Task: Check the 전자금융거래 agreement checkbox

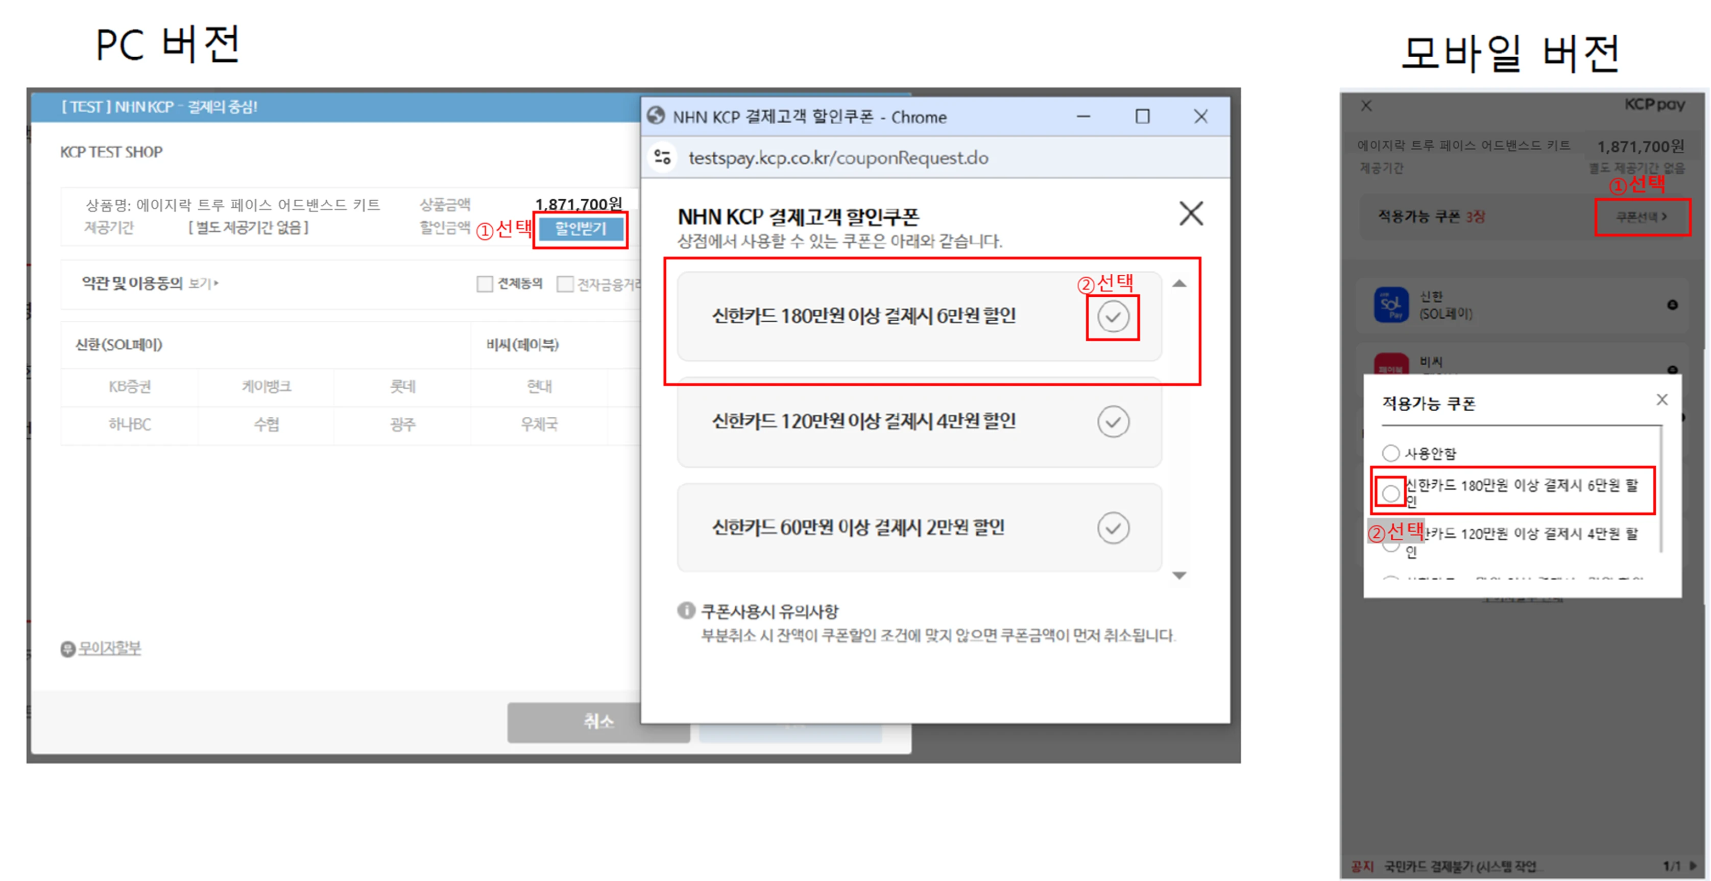Action: (x=565, y=283)
